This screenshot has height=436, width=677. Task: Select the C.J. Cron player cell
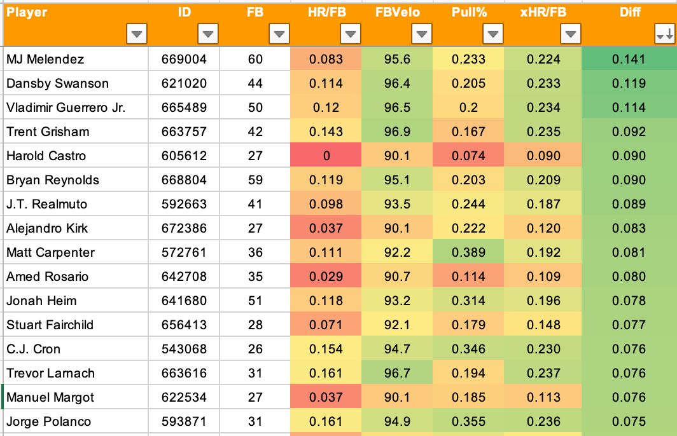pyautogui.click(x=76, y=348)
